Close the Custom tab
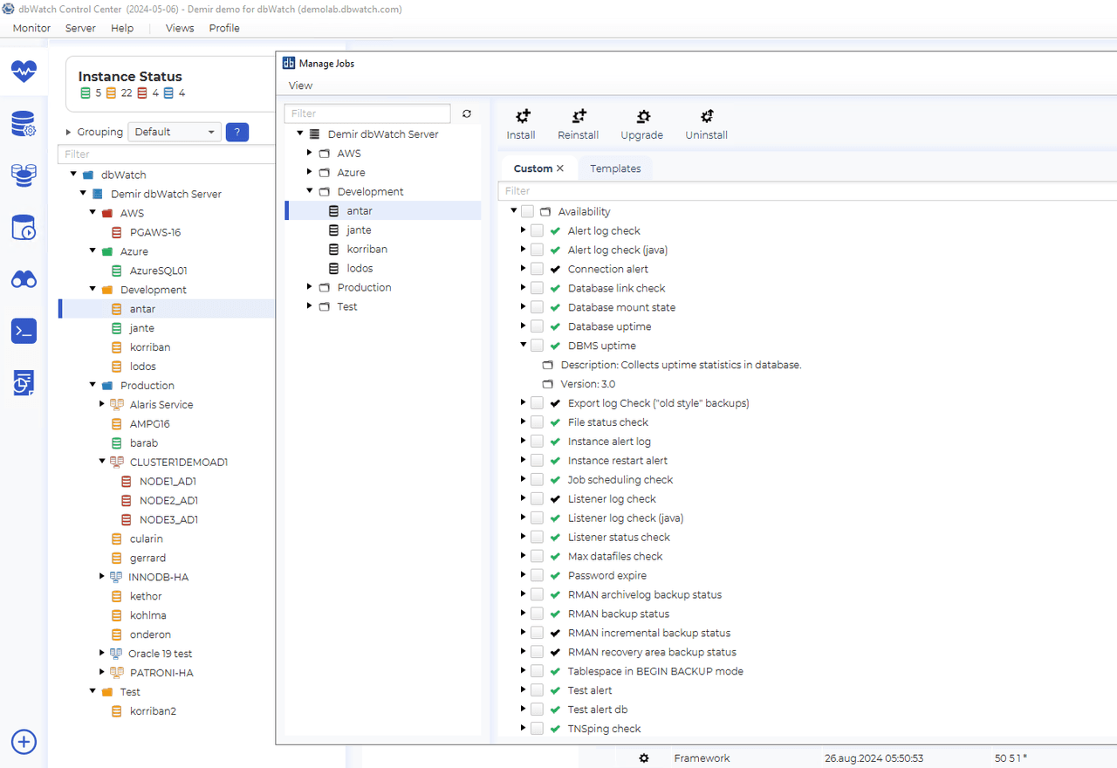Viewport: 1117px width, 768px height. (560, 168)
